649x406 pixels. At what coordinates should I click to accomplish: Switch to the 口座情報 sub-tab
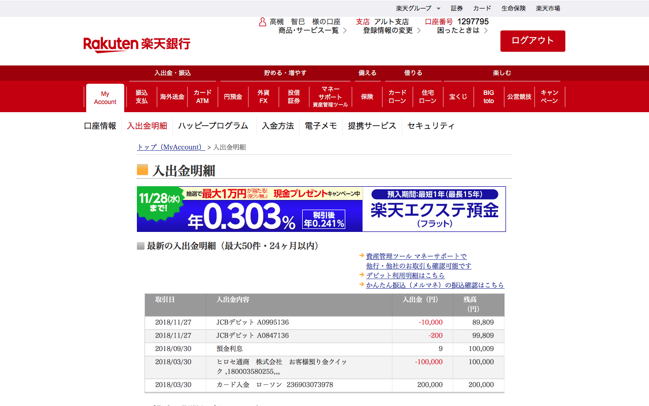pyautogui.click(x=100, y=126)
